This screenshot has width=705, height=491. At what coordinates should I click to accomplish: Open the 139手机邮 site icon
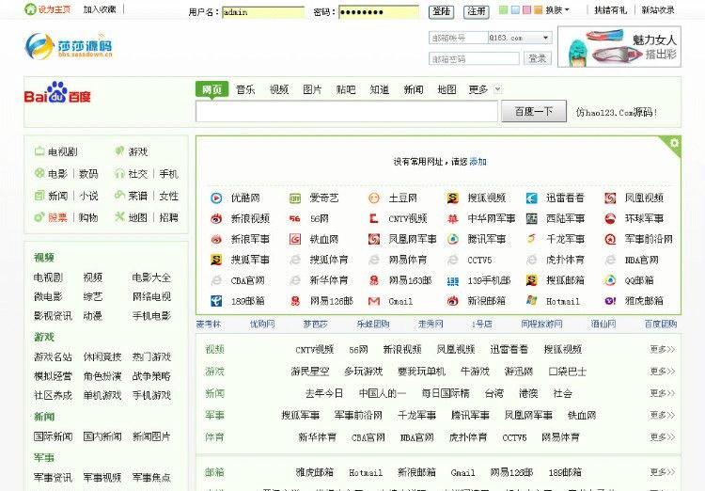click(x=453, y=281)
